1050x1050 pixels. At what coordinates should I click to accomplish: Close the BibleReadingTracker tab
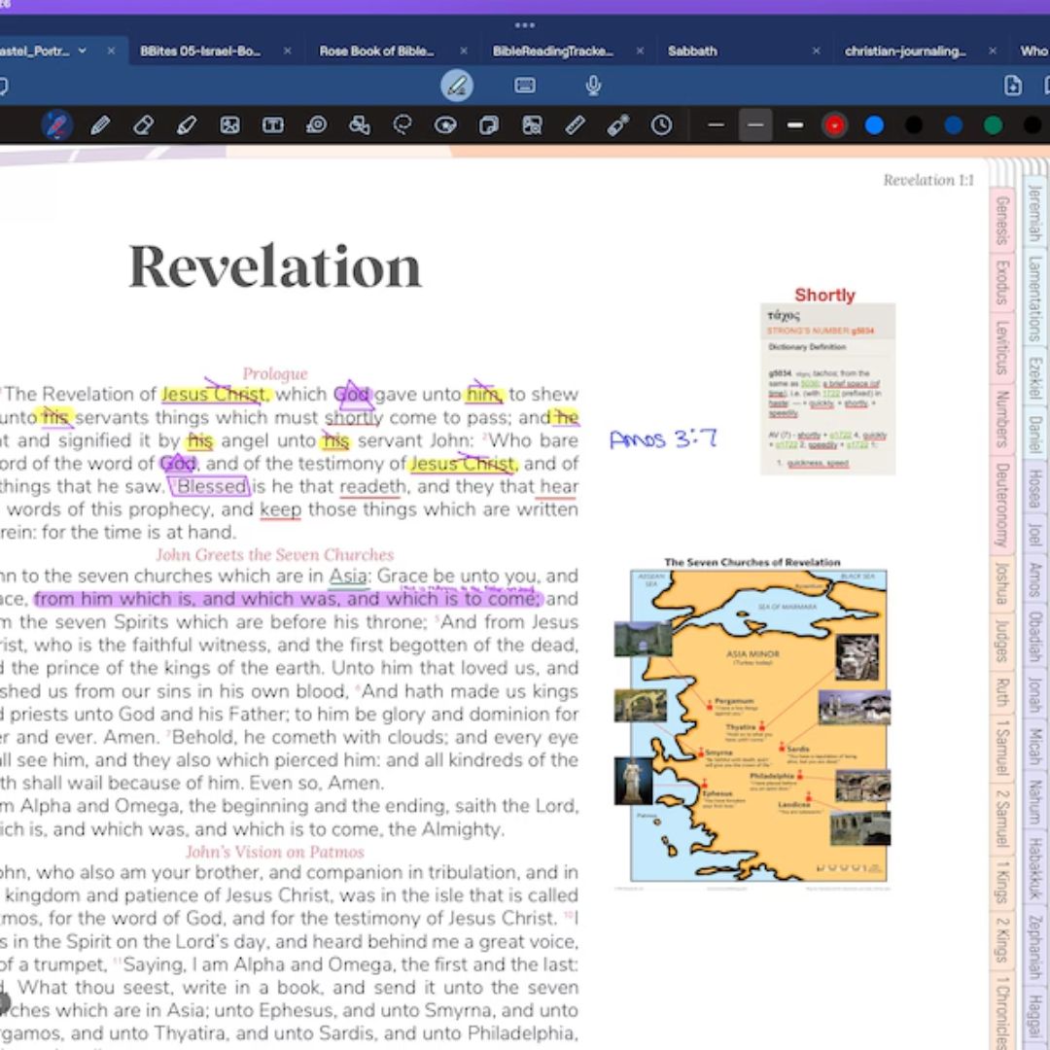pos(639,51)
